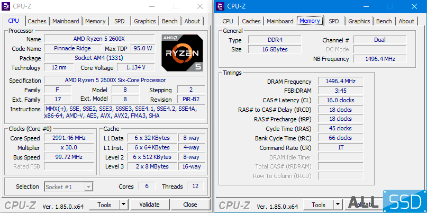Click the AMD Ryzen 5 logo

pos(181,54)
